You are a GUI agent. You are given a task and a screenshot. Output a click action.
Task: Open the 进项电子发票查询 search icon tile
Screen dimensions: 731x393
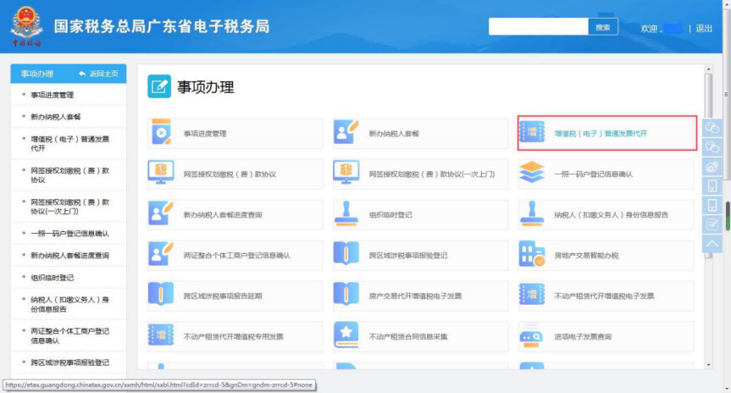tap(531, 335)
